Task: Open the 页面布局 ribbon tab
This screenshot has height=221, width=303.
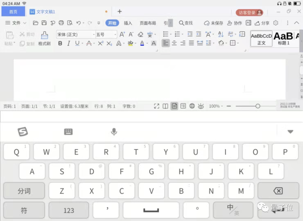Action: [x=148, y=23]
